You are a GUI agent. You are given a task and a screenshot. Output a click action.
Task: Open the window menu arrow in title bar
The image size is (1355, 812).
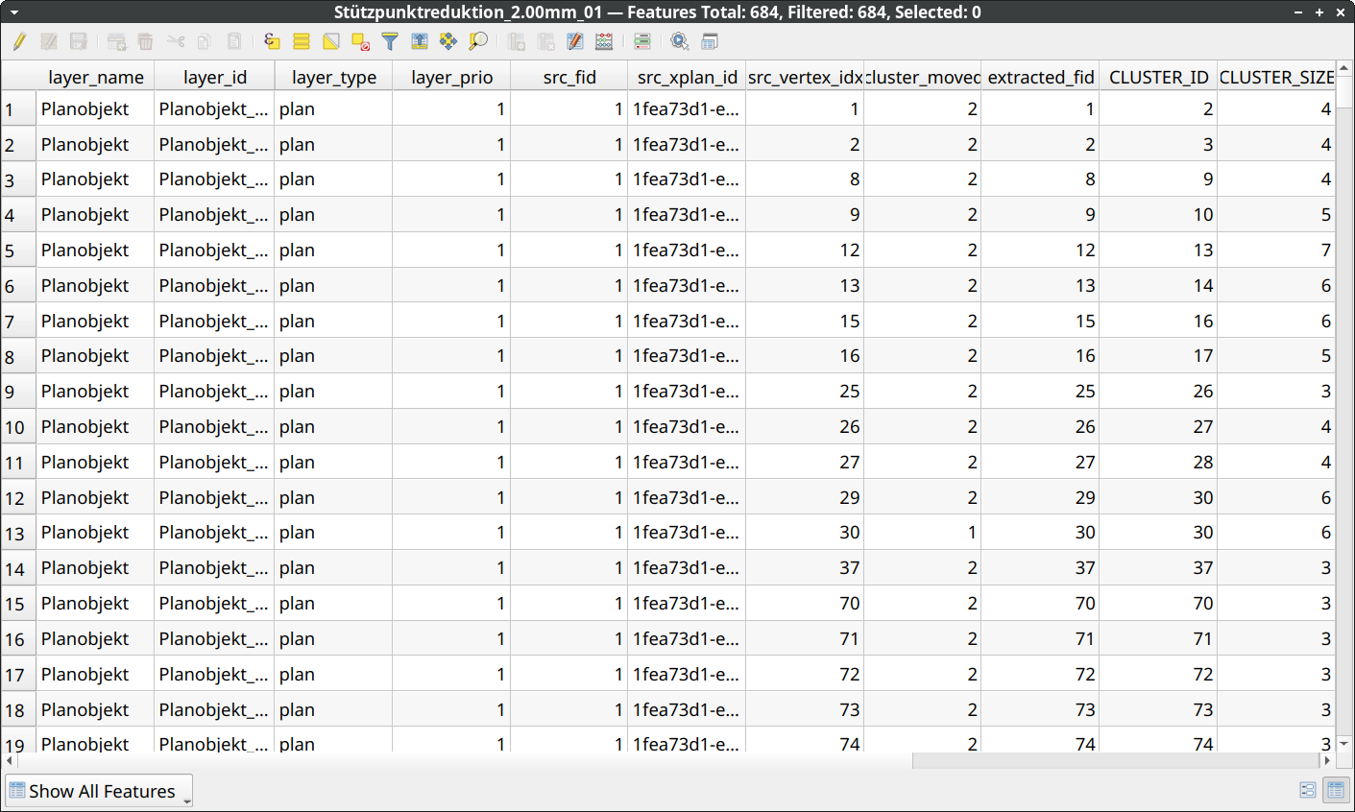tap(13, 12)
